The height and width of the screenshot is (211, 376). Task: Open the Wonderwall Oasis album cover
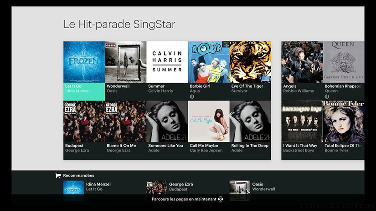[x=126, y=62]
